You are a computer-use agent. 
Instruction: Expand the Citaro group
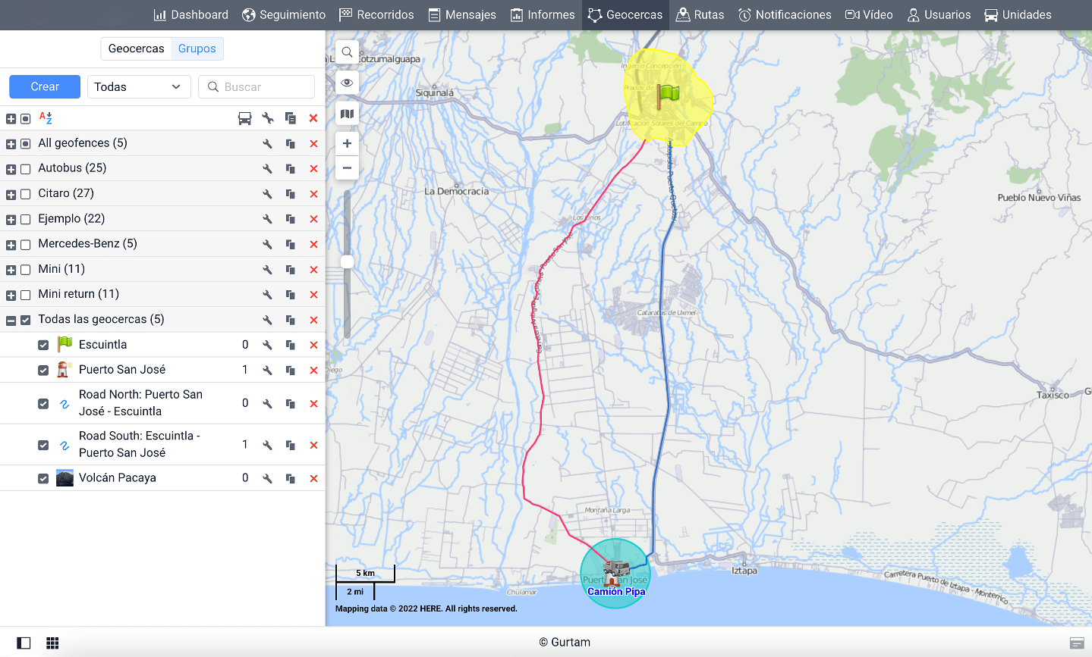(11, 194)
